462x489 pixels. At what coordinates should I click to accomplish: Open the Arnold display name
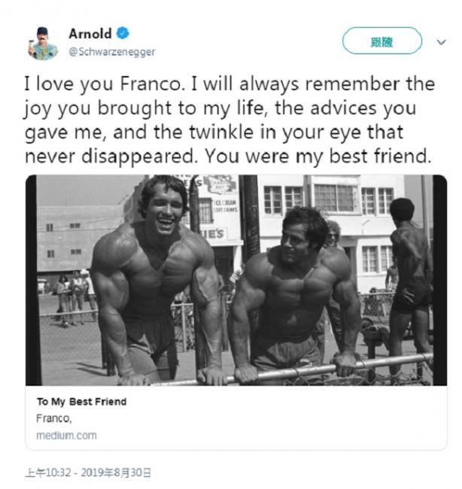(90, 33)
